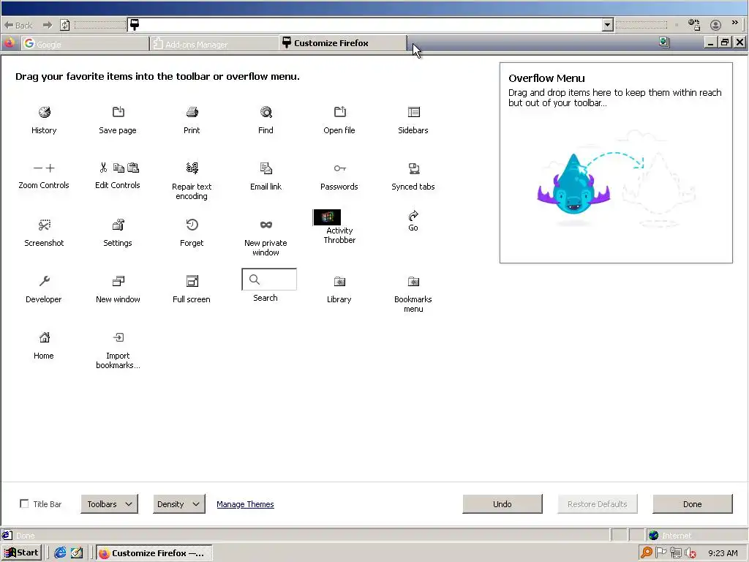Click the Activity Throbber icon

327,217
